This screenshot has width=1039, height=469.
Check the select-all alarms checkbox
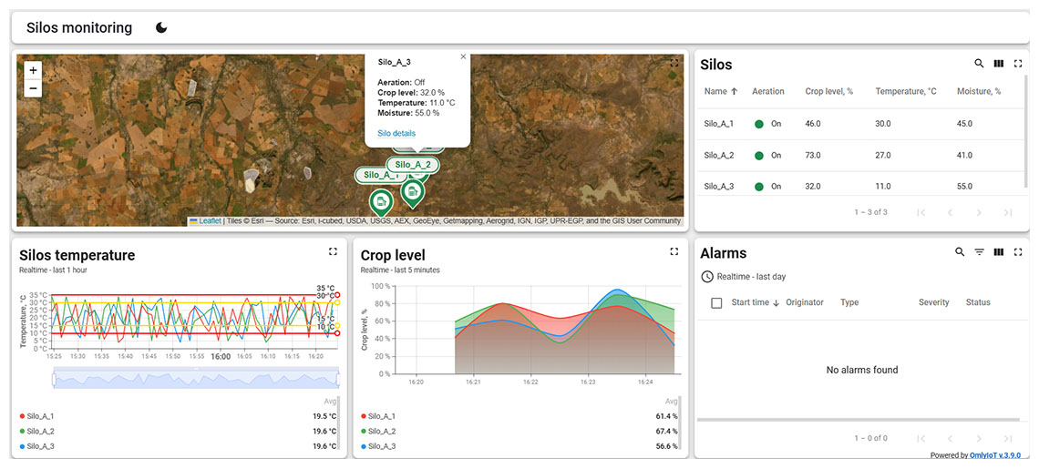point(716,302)
